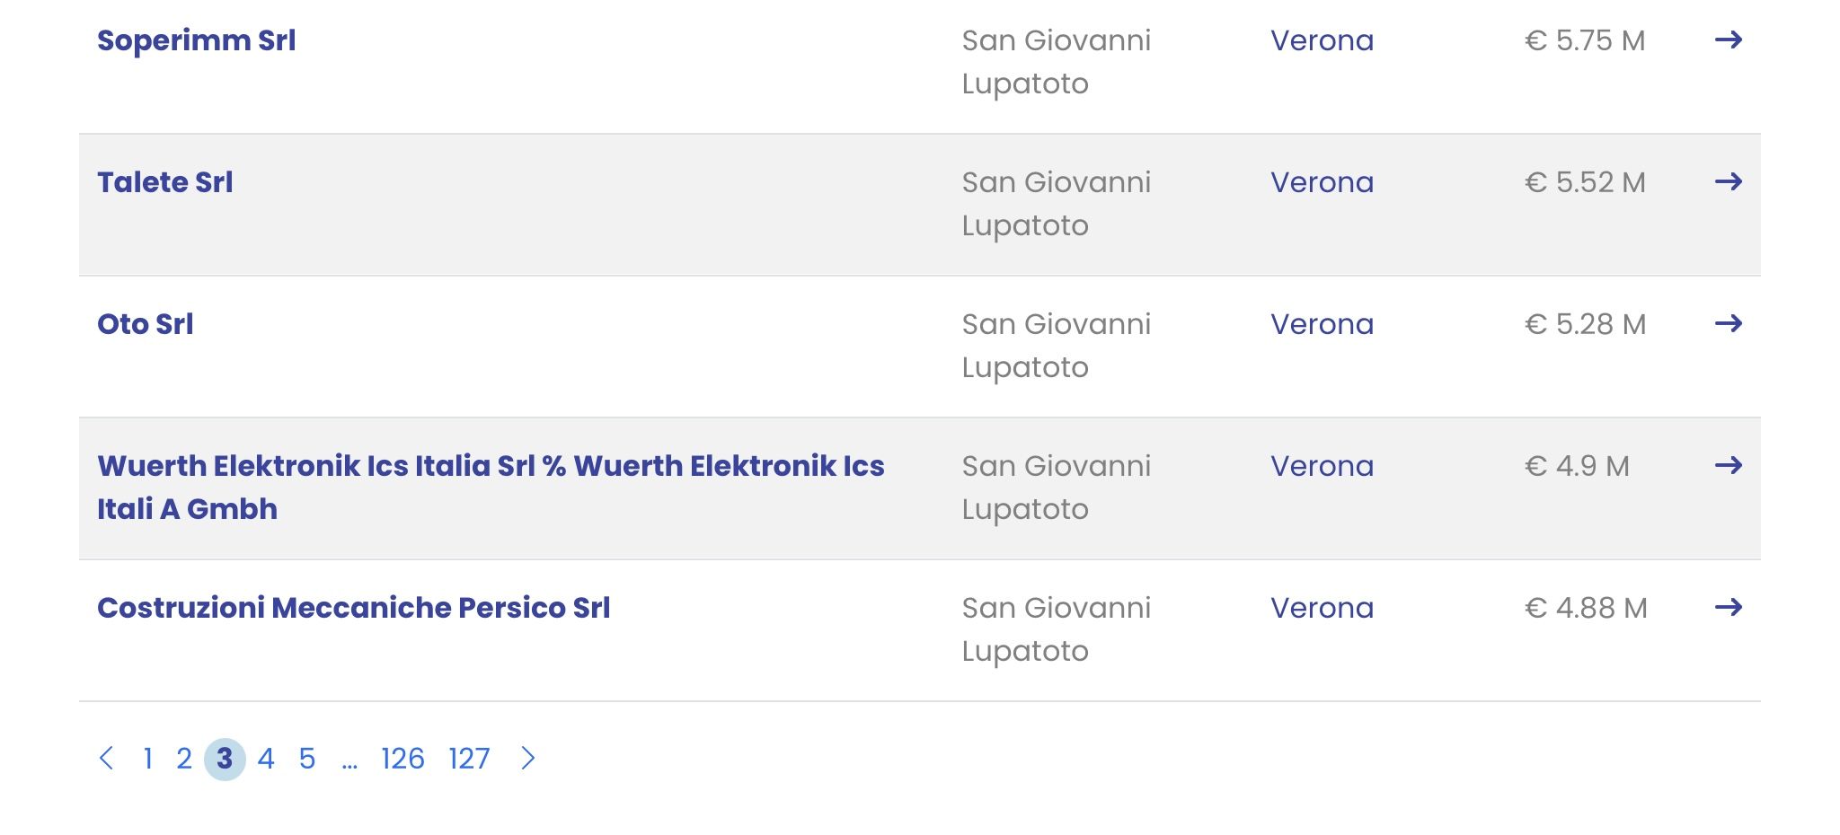This screenshot has height=835, width=1840.
Task: Select the Verona link in Oto Srl row
Action: (x=1322, y=324)
